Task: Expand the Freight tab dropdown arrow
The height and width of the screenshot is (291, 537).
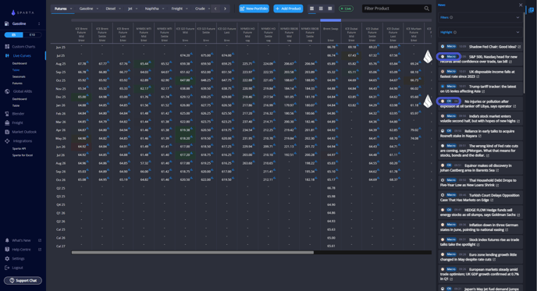Action: coord(187,9)
